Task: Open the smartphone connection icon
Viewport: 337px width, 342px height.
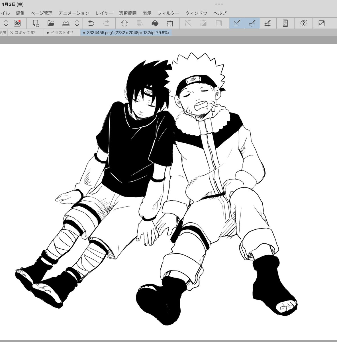Action: 285,23
